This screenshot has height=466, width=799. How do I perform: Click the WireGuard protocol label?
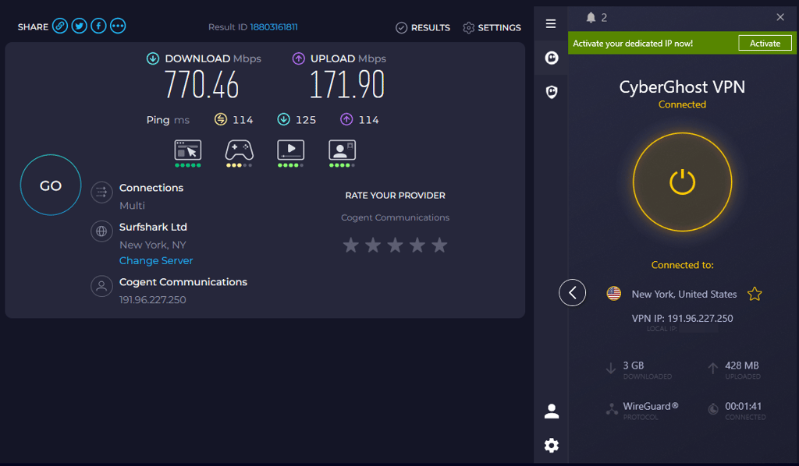pos(650,406)
